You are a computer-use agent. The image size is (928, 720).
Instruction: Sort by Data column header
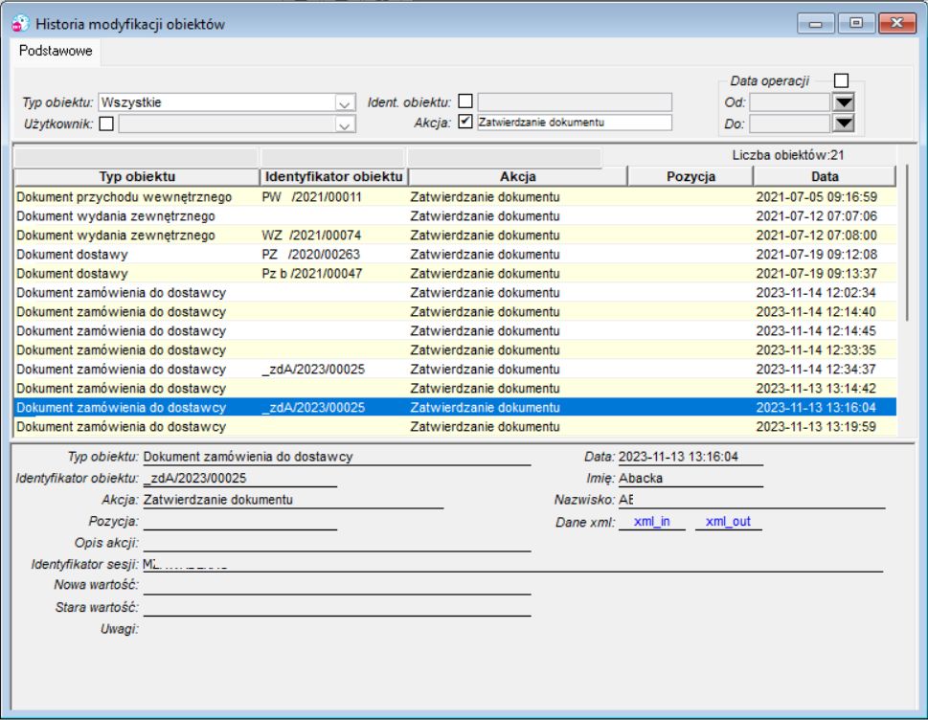[x=825, y=176]
